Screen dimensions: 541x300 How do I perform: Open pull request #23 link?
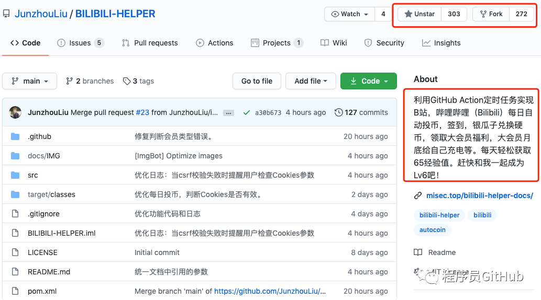coord(142,112)
